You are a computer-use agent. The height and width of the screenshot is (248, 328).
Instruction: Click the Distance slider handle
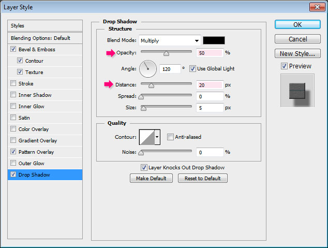[x=151, y=85]
